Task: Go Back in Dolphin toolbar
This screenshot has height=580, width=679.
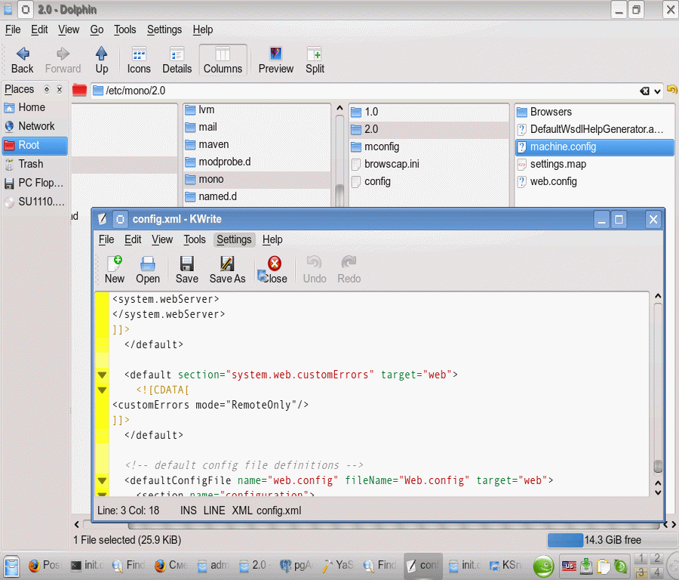Action: coord(22,60)
